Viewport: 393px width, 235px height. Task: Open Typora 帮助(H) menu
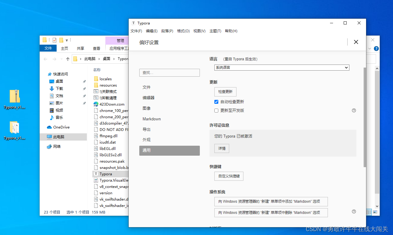point(231,31)
